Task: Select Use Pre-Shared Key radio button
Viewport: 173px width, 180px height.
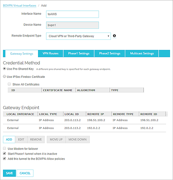Action: click(4, 69)
